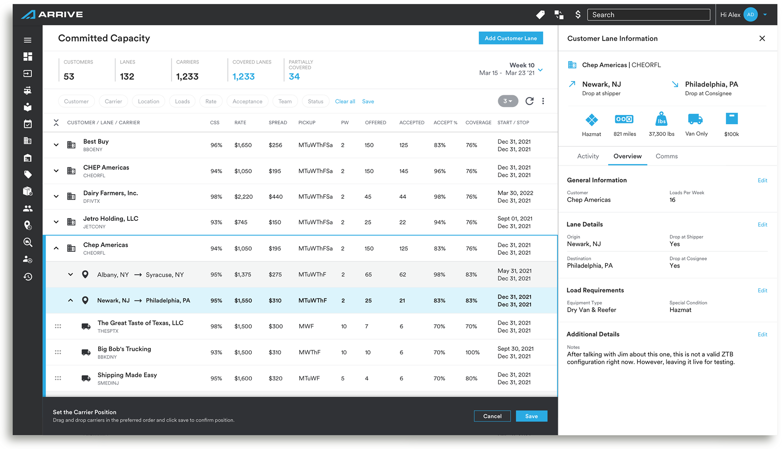Open the three-dot more options menu

coord(543,101)
